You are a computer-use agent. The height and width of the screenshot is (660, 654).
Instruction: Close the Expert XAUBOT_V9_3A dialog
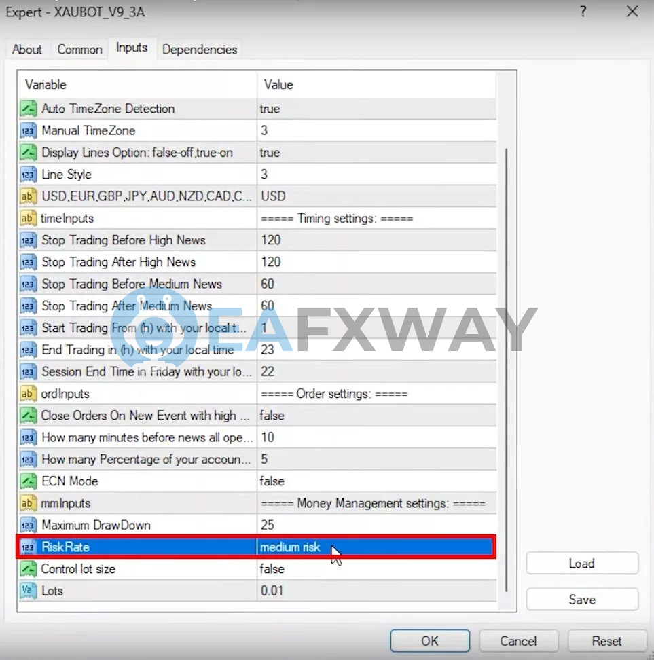coord(632,12)
